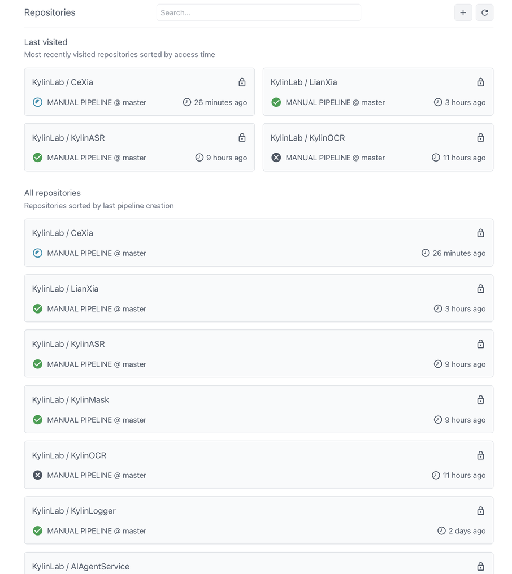Click success checkmark icon on LianXia last visited card
This screenshot has width=512, height=574.
point(276,102)
